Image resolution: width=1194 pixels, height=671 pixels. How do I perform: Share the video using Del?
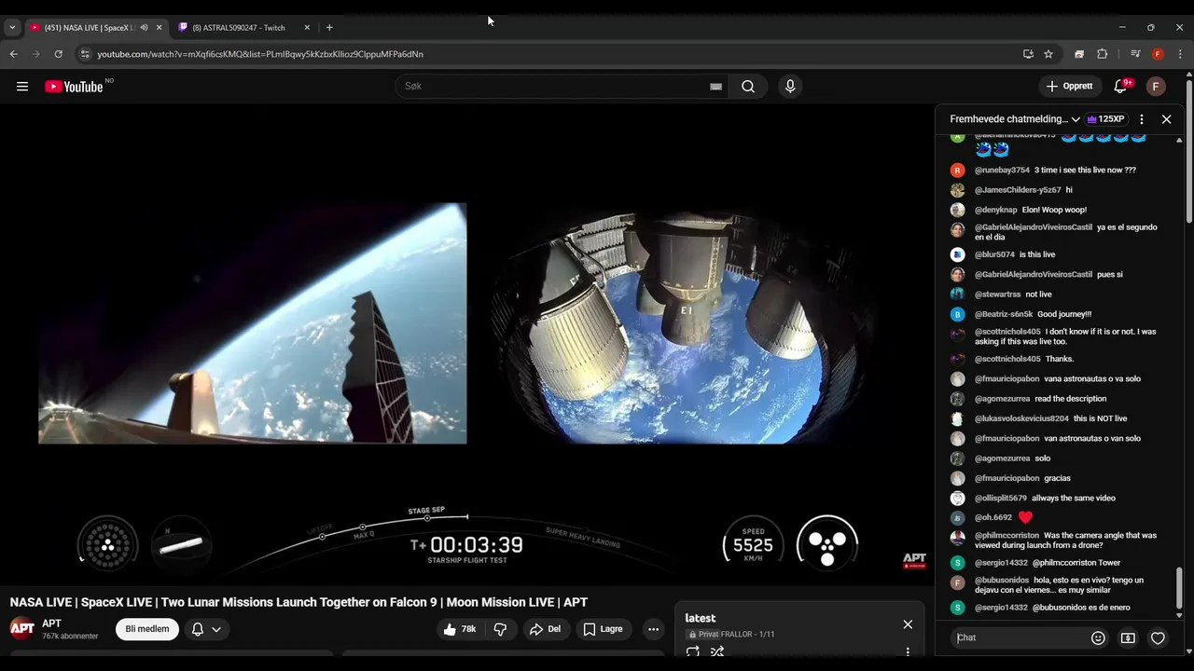tap(545, 629)
